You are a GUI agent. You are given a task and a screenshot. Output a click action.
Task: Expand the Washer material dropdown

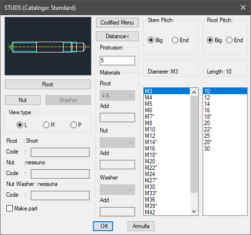pyautogui.click(x=117, y=189)
